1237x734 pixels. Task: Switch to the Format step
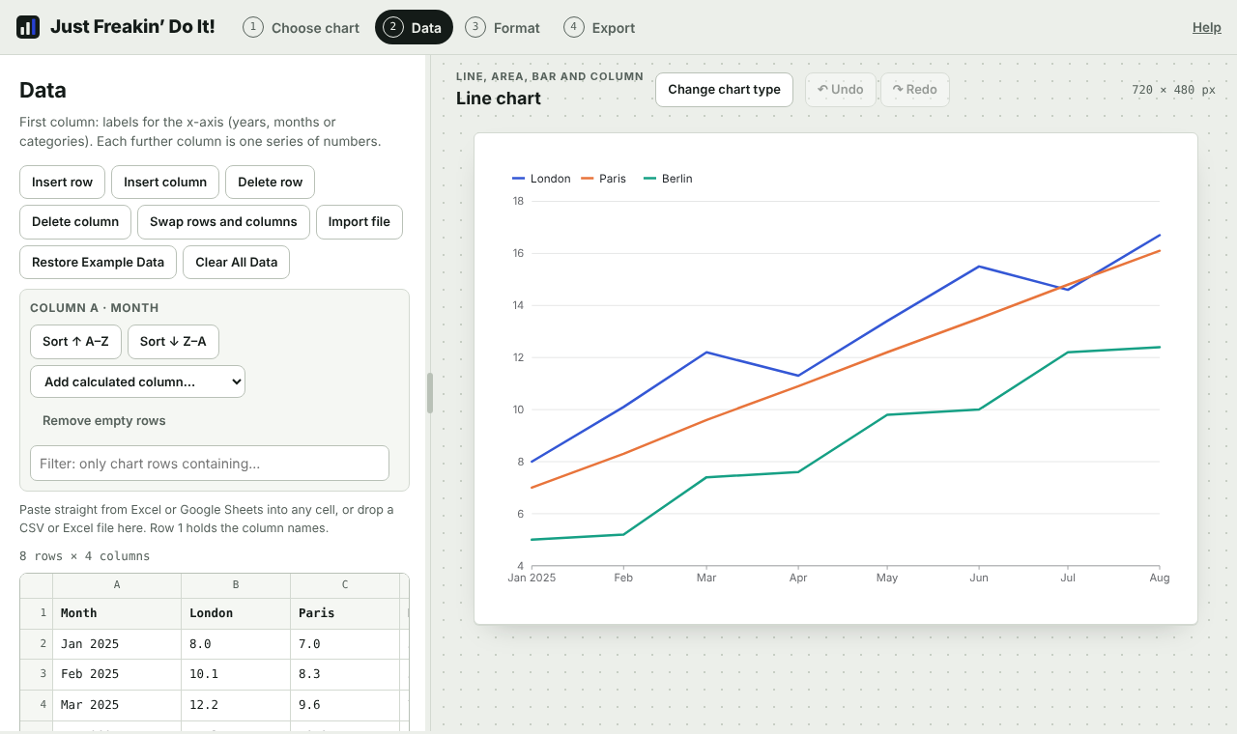pyautogui.click(x=503, y=28)
